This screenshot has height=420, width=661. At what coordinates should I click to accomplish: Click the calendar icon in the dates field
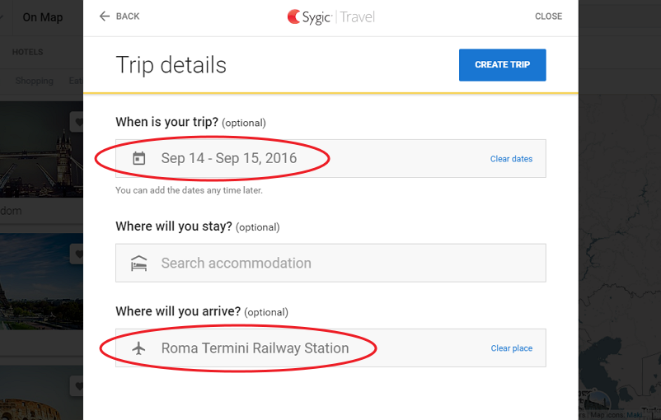tap(138, 158)
